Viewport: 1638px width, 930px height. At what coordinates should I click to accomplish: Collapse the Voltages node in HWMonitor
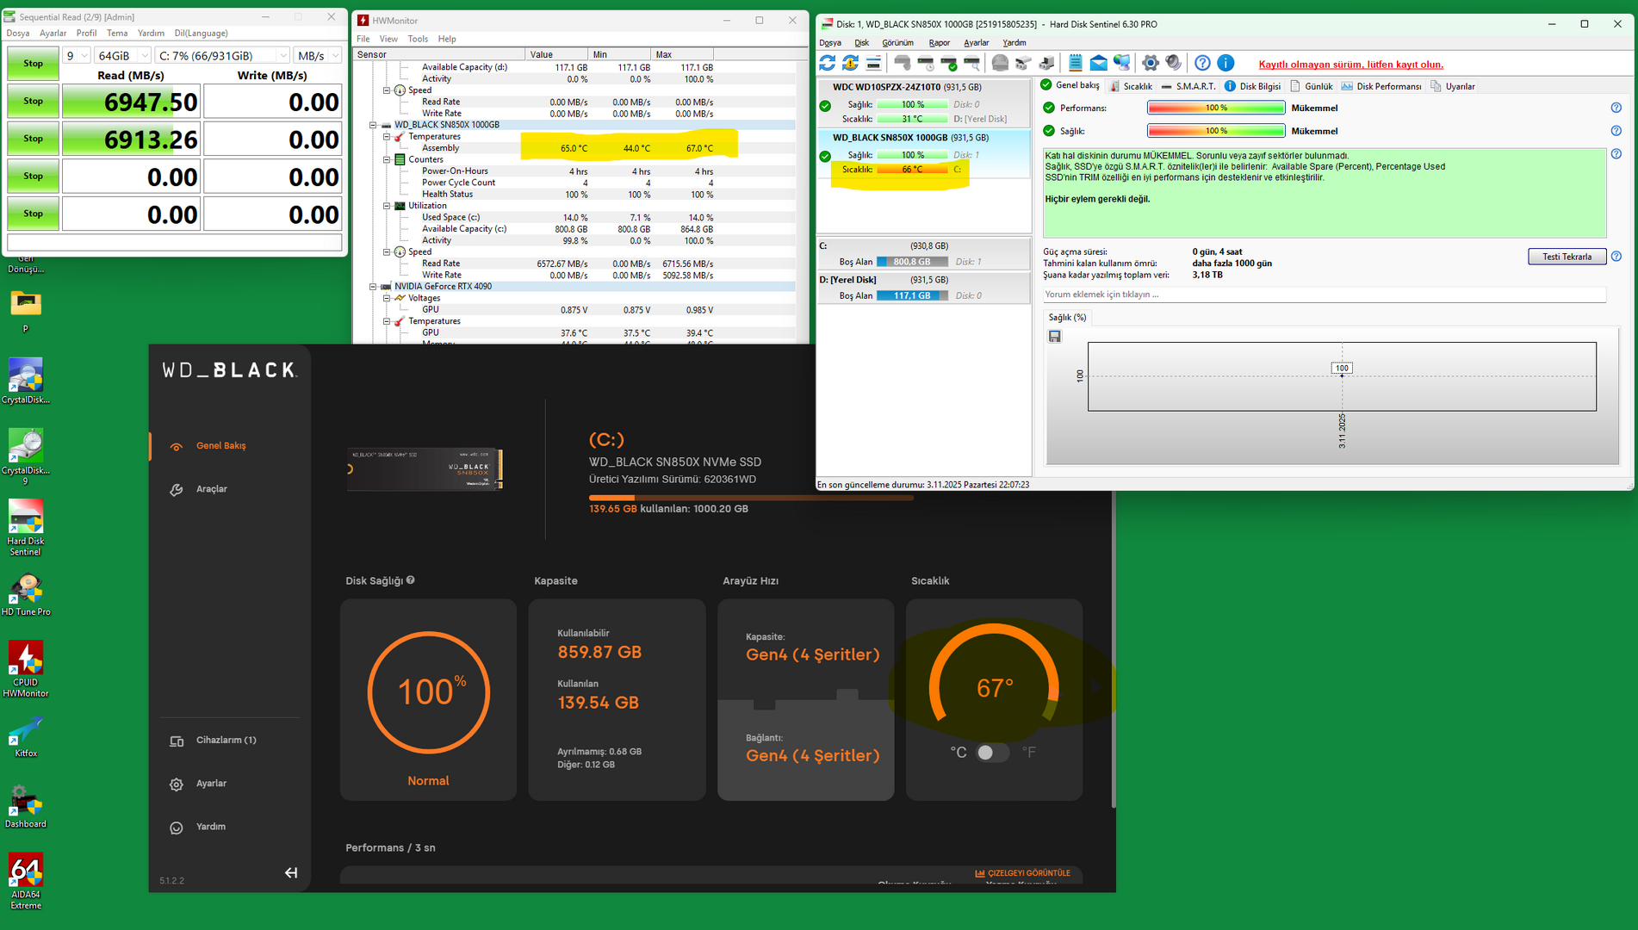coord(387,298)
